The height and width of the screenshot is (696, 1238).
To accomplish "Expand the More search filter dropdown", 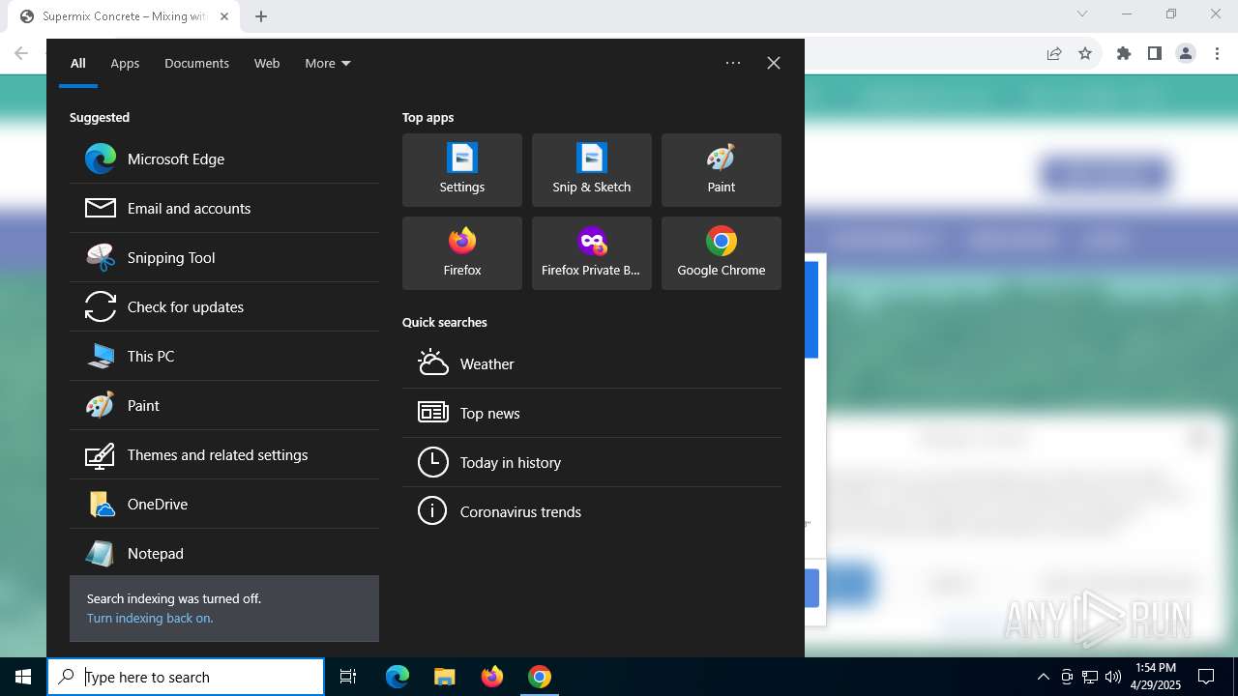I will click(328, 63).
